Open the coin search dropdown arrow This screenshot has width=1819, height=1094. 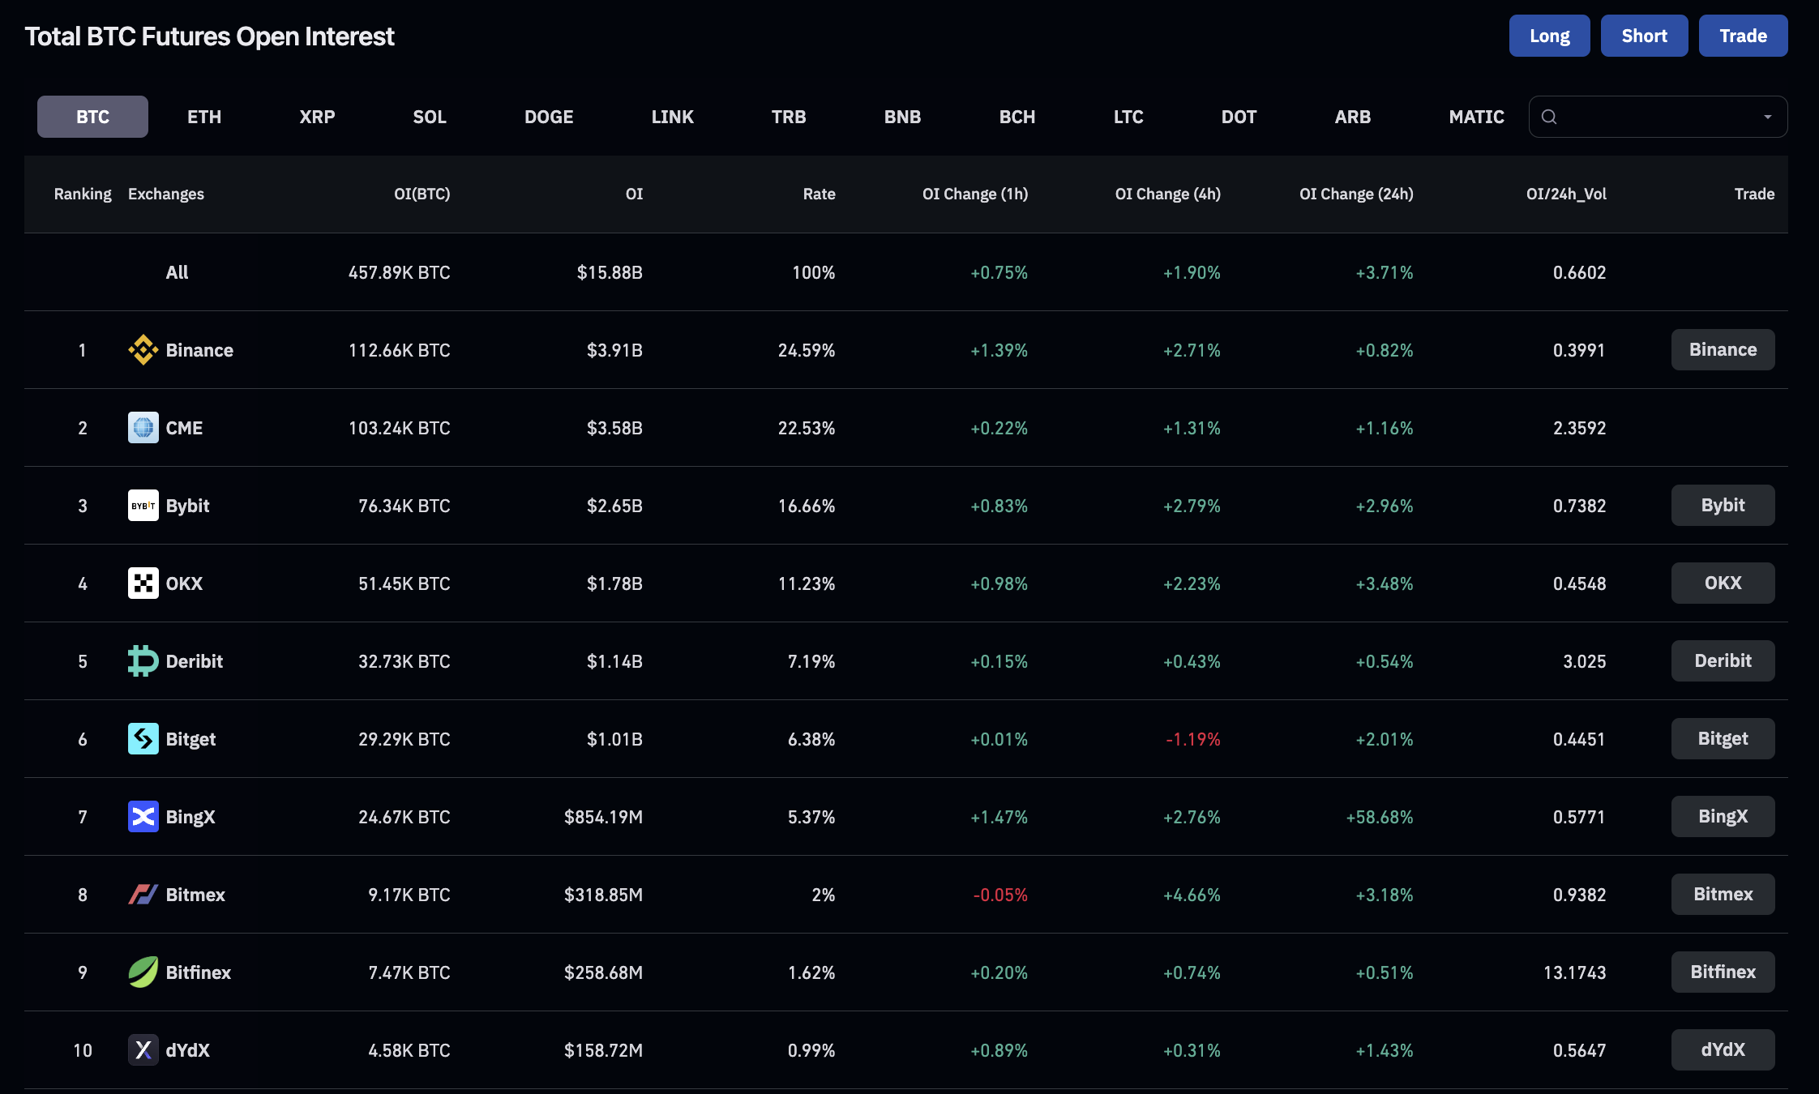[x=1767, y=117]
